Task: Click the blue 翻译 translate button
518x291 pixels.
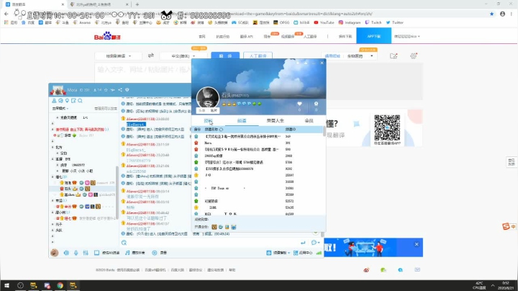Action: point(225,56)
